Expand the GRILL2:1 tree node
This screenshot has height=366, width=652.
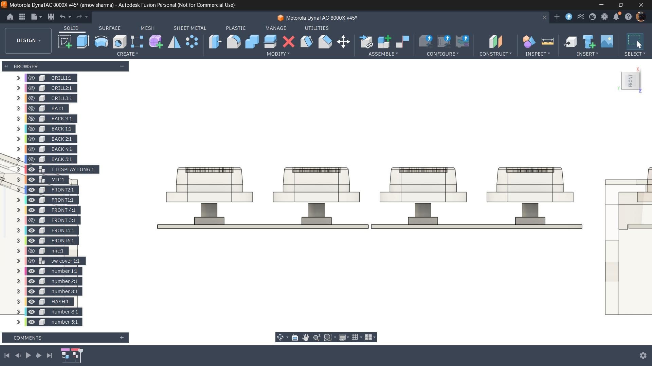click(x=19, y=88)
